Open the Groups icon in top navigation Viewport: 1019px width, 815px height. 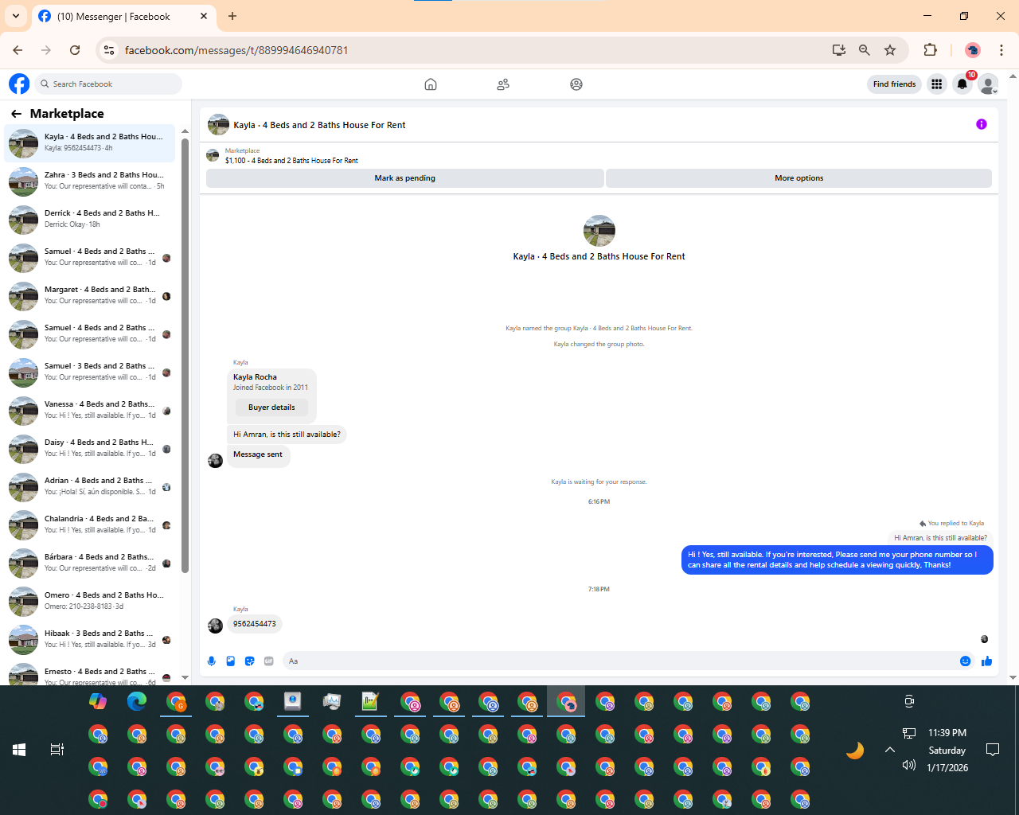576,84
